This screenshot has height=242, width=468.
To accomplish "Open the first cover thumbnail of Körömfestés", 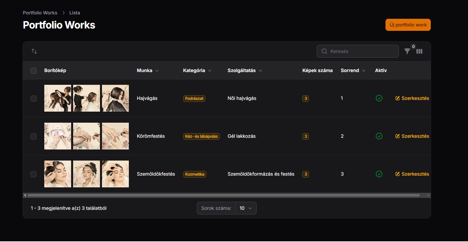I will point(58,136).
